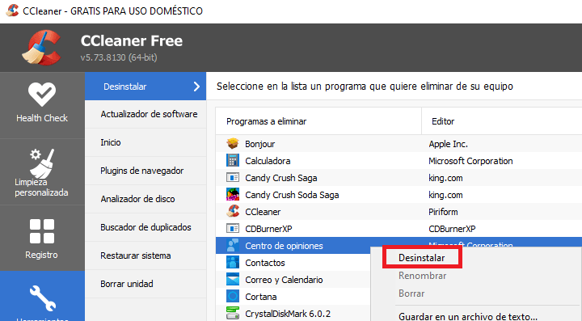The height and width of the screenshot is (321, 582).
Task: Open the Herramientas wrench section
Action: [x=42, y=297]
